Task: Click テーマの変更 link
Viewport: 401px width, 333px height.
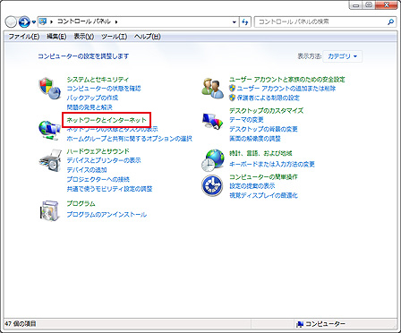Action: (x=246, y=120)
